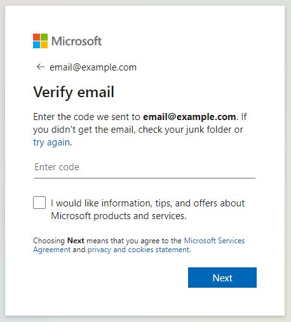The width and height of the screenshot is (291, 322).
Task: Click the bold 'Next' word in the agreement notice
Action: pos(76,241)
